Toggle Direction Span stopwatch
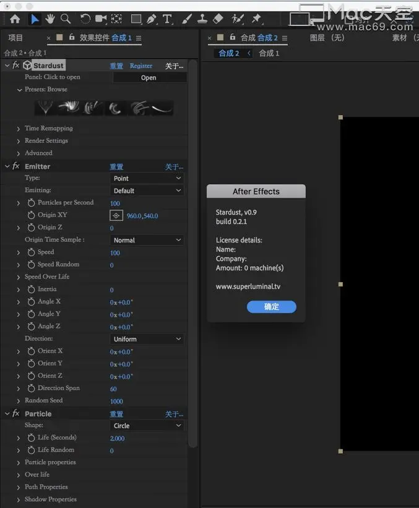419x508 pixels. pos(31,388)
